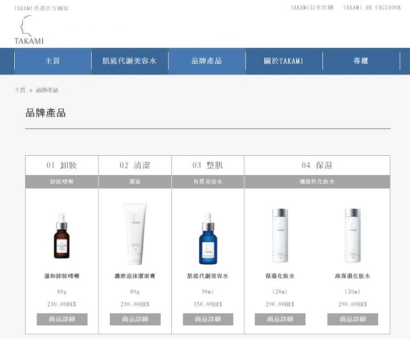Select the 02 清潔 category header

tap(135, 165)
